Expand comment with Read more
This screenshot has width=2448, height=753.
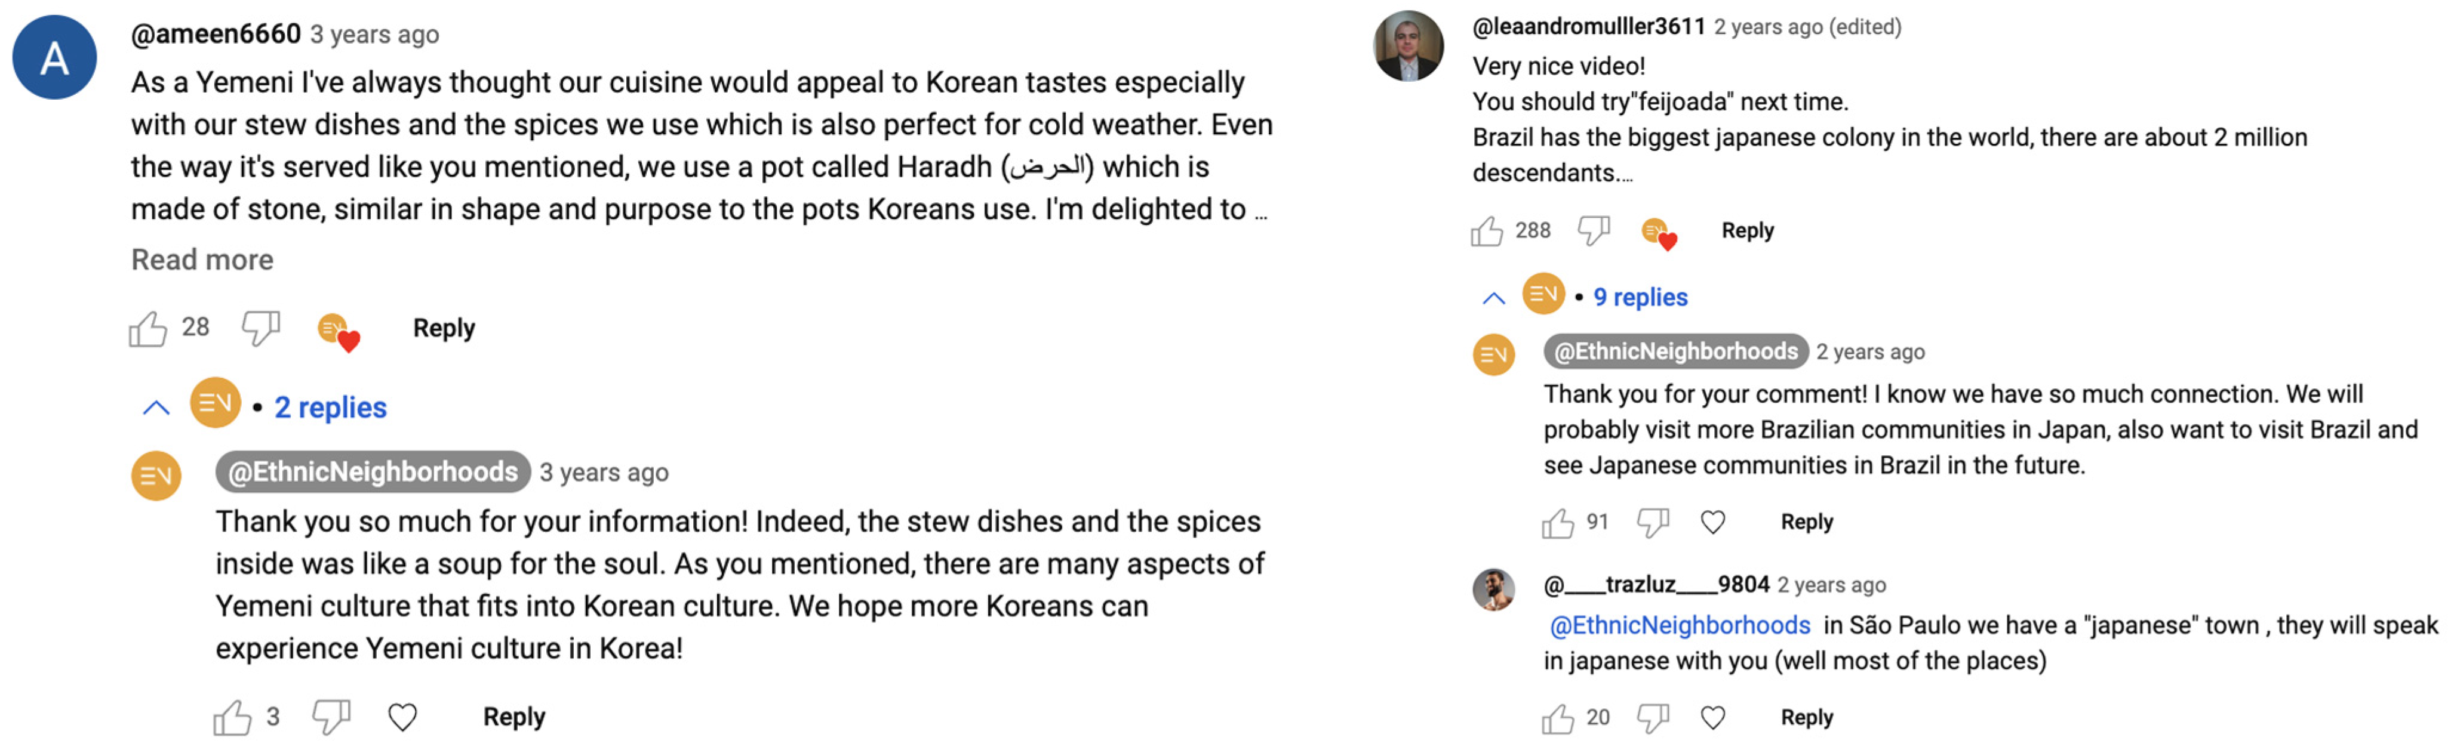(201, 260)
